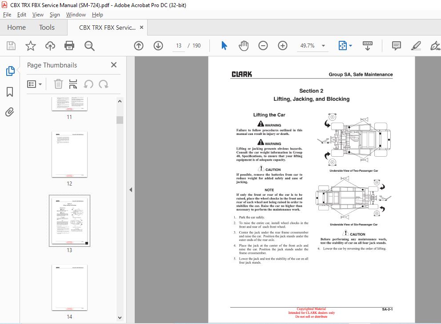Screen dimensions: 441x324
Task: Zoom out with minus button
Action: coord(263,46)
